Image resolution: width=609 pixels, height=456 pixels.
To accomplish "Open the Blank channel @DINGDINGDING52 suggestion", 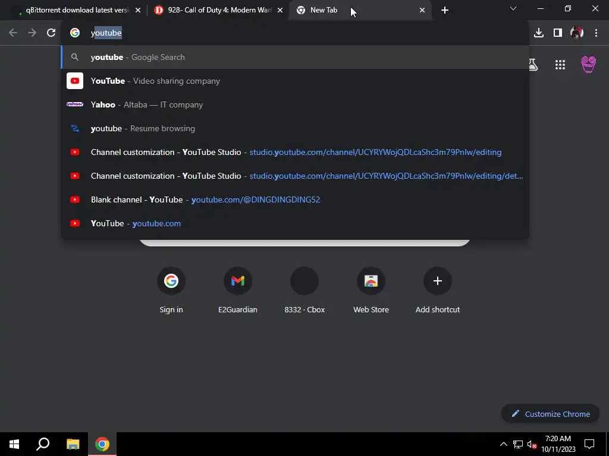I will click(x=295, y=199).
